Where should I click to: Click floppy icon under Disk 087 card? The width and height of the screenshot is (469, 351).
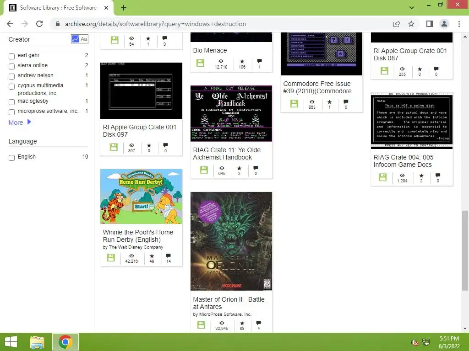(384, 71)
